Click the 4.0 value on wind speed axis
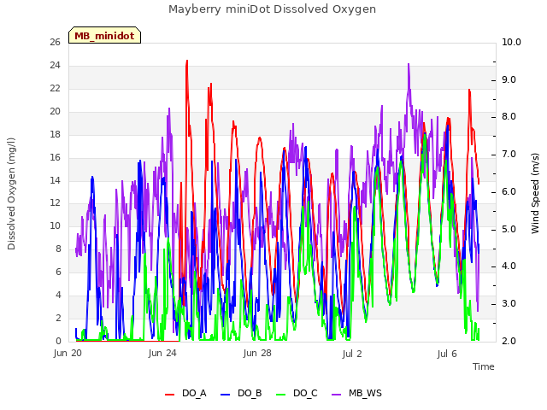 [x=509, y=266]
